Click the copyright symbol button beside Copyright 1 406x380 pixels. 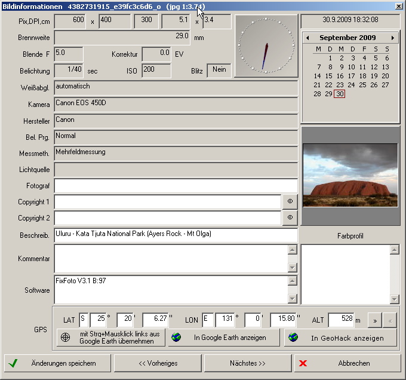click(290, 201)
